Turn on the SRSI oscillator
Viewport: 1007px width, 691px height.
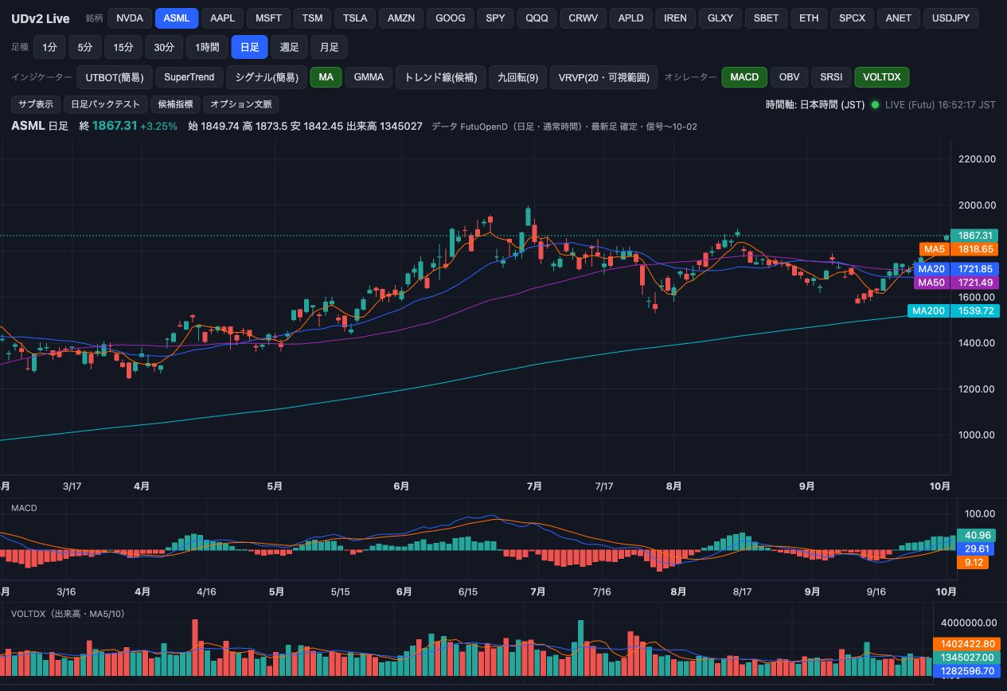tap(831, 77)
